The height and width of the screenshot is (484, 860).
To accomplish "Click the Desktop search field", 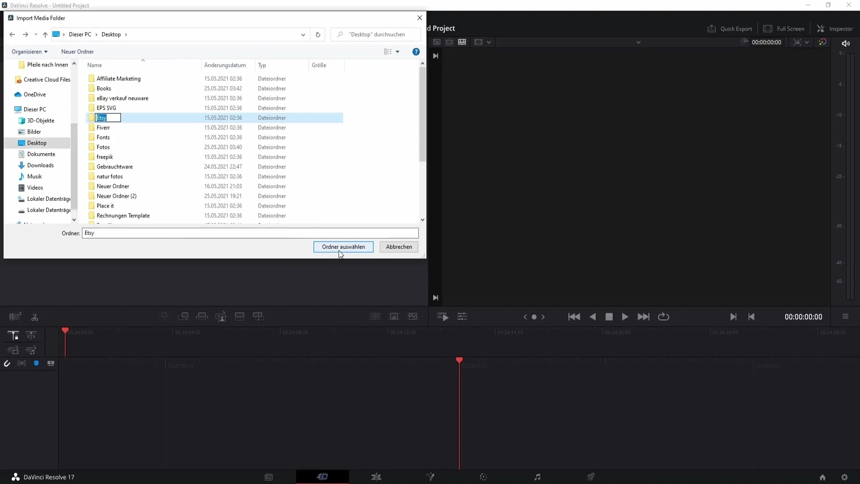I will coord(375,35).
